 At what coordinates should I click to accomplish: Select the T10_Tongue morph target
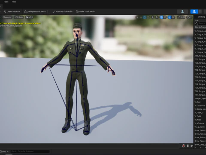tap(200, 91)
